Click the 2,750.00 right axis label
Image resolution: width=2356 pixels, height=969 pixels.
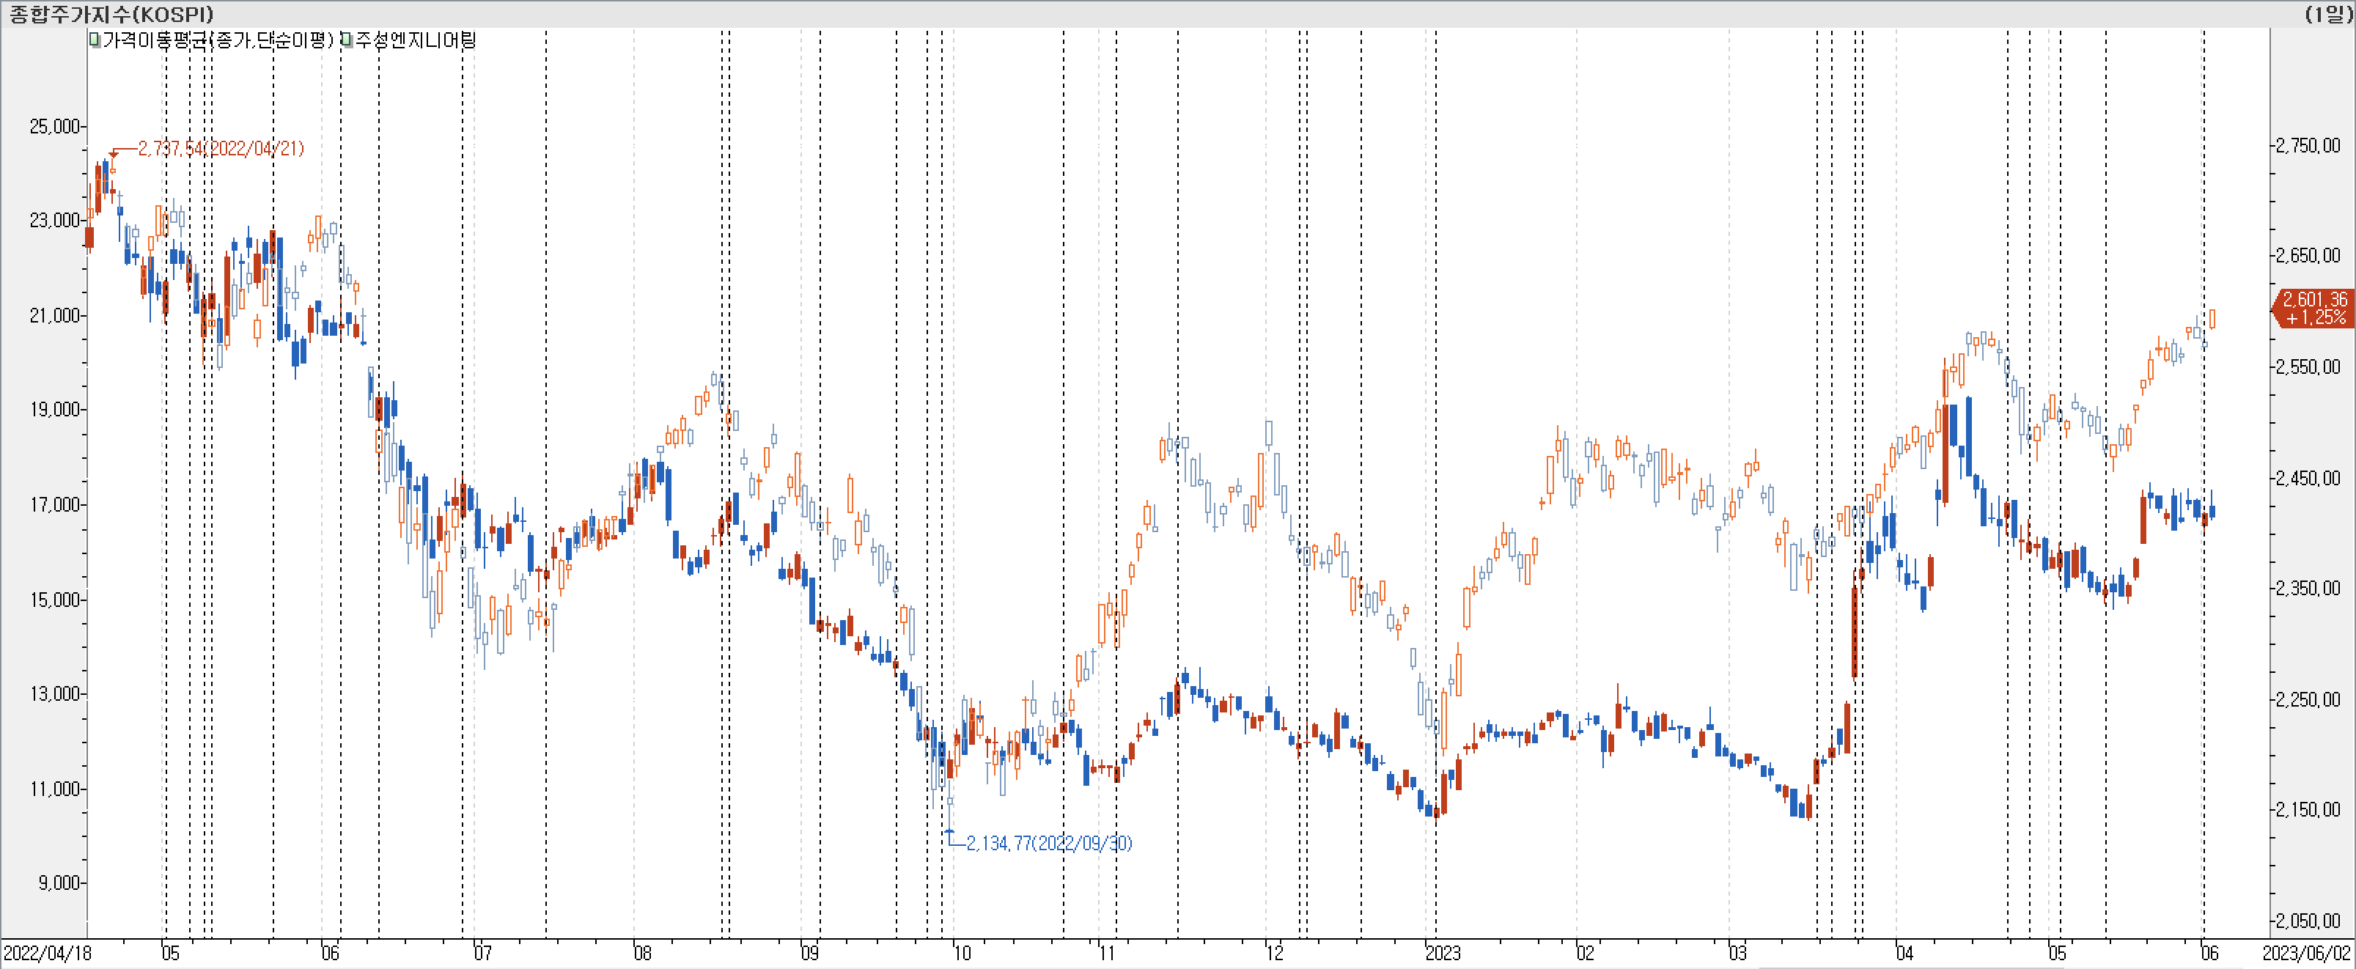tap(2308, 145)
